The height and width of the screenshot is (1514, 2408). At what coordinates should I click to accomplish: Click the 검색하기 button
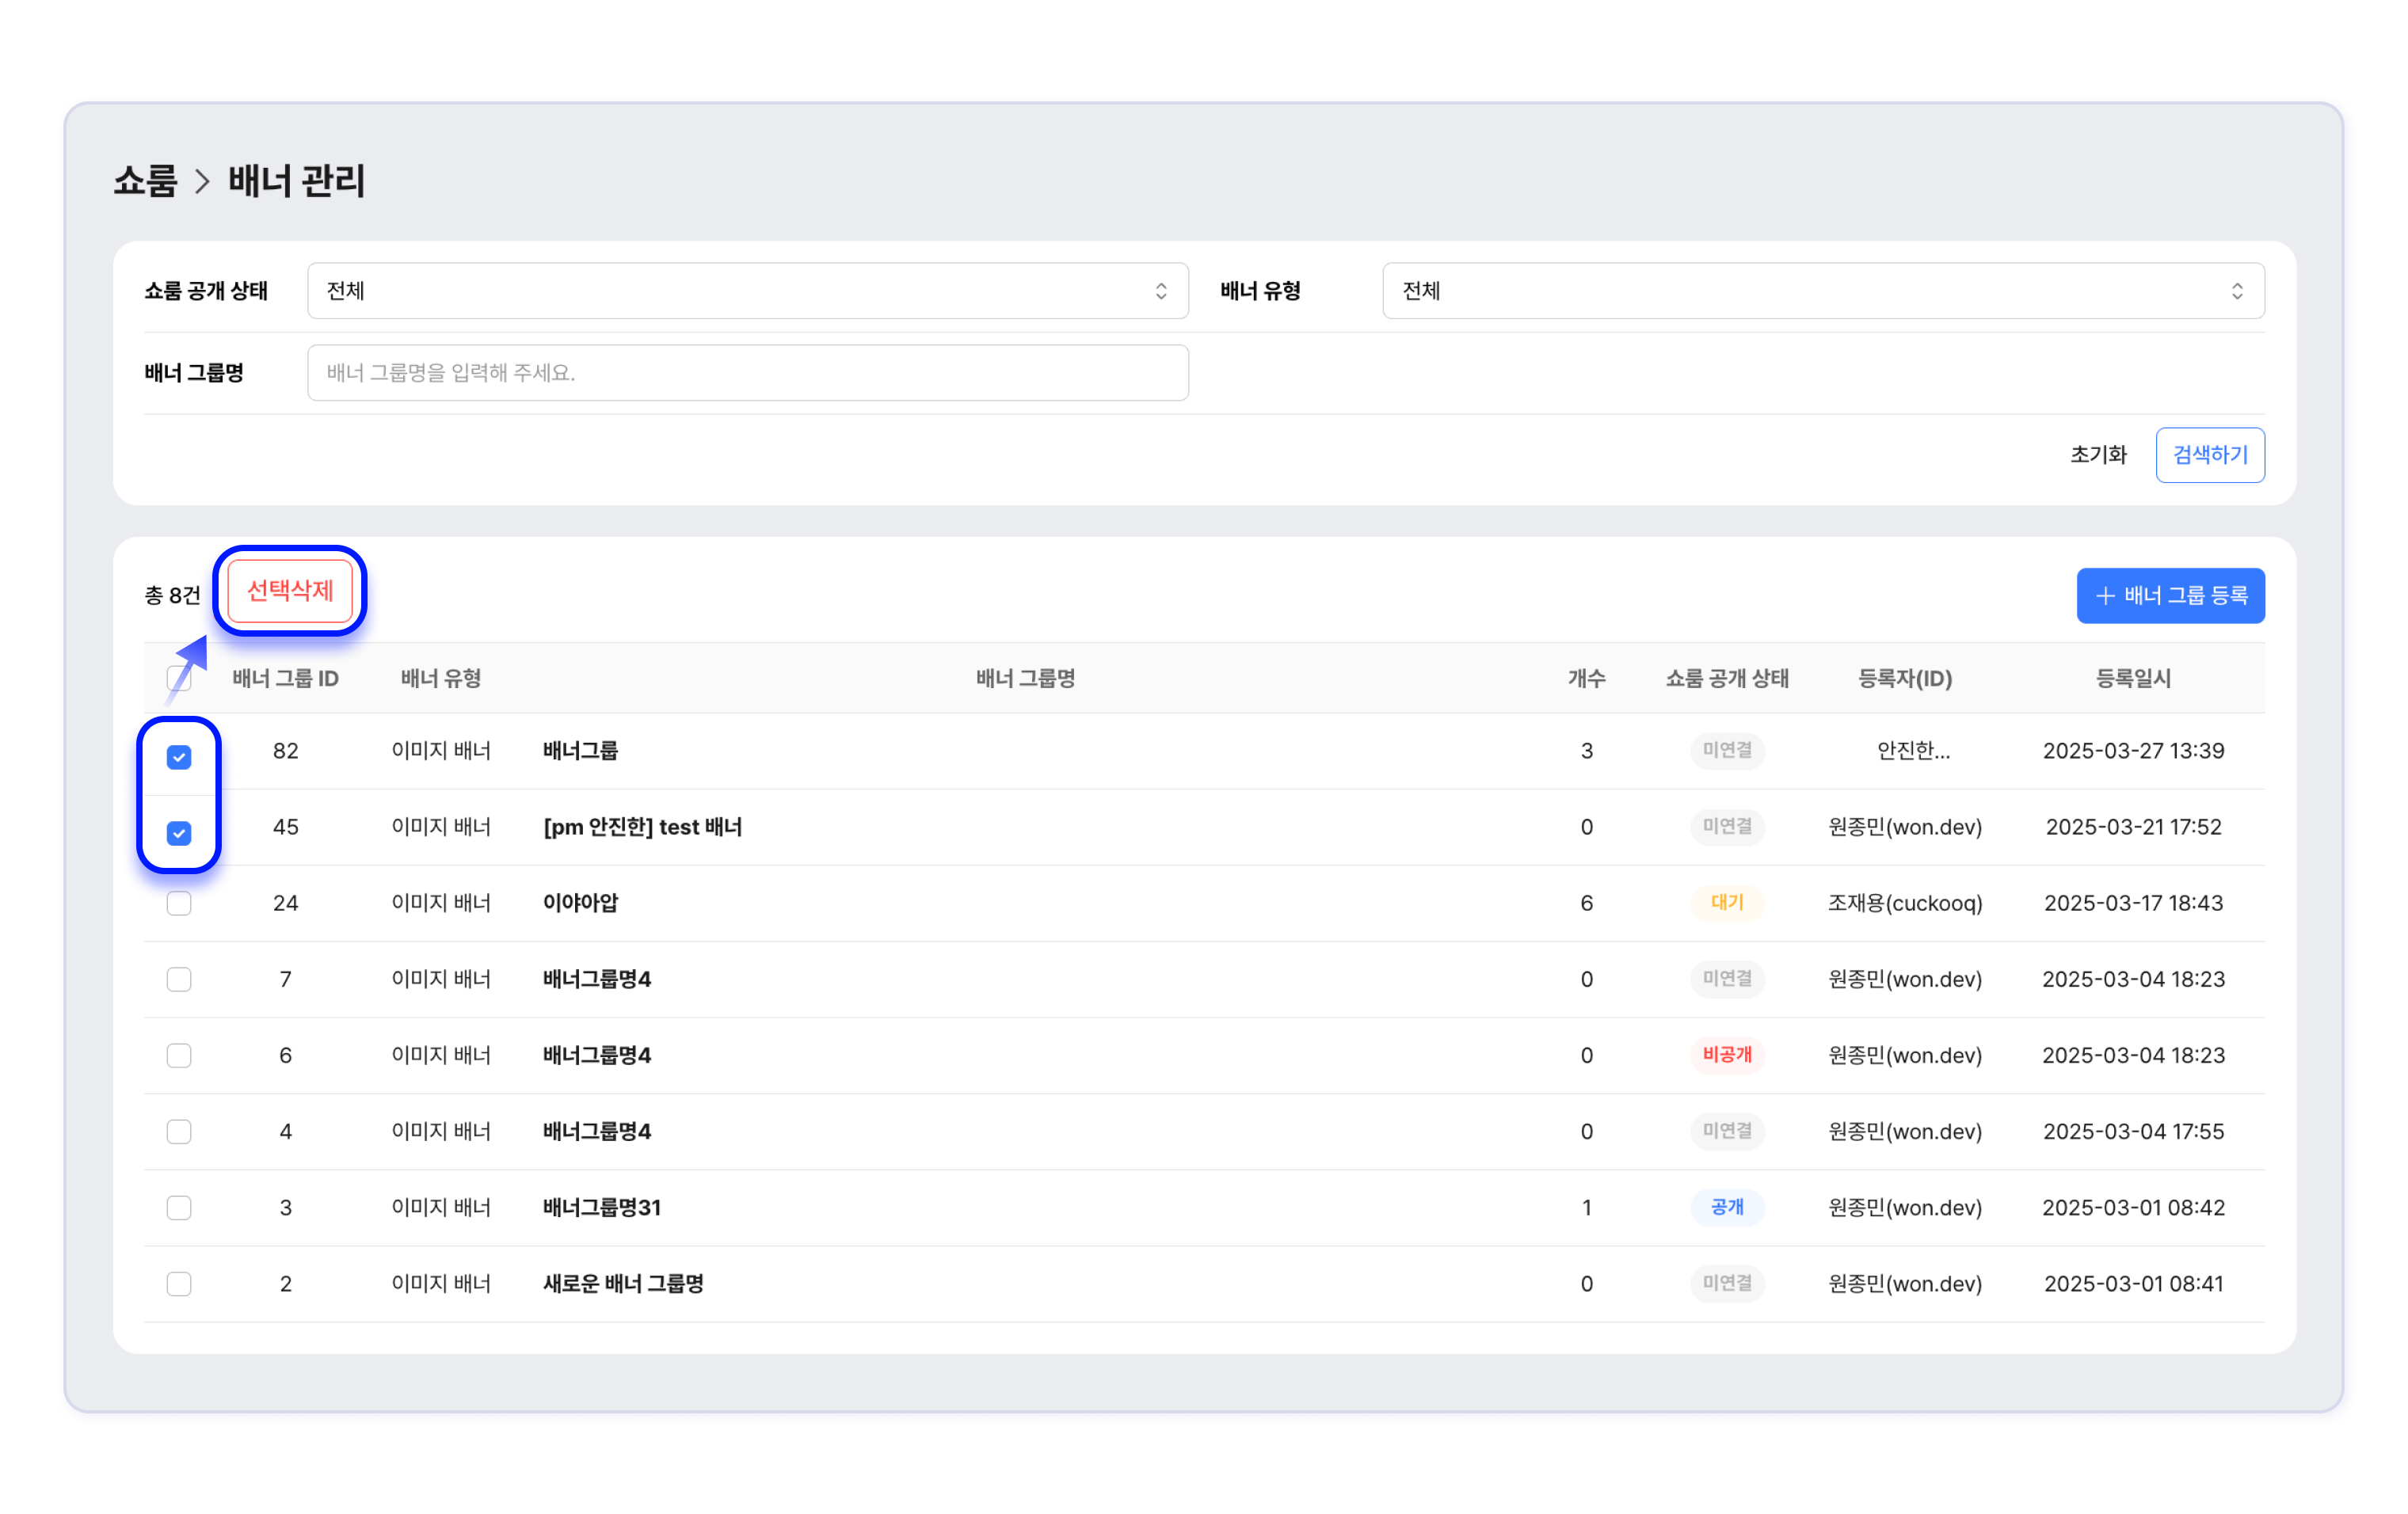(2209, 455)
